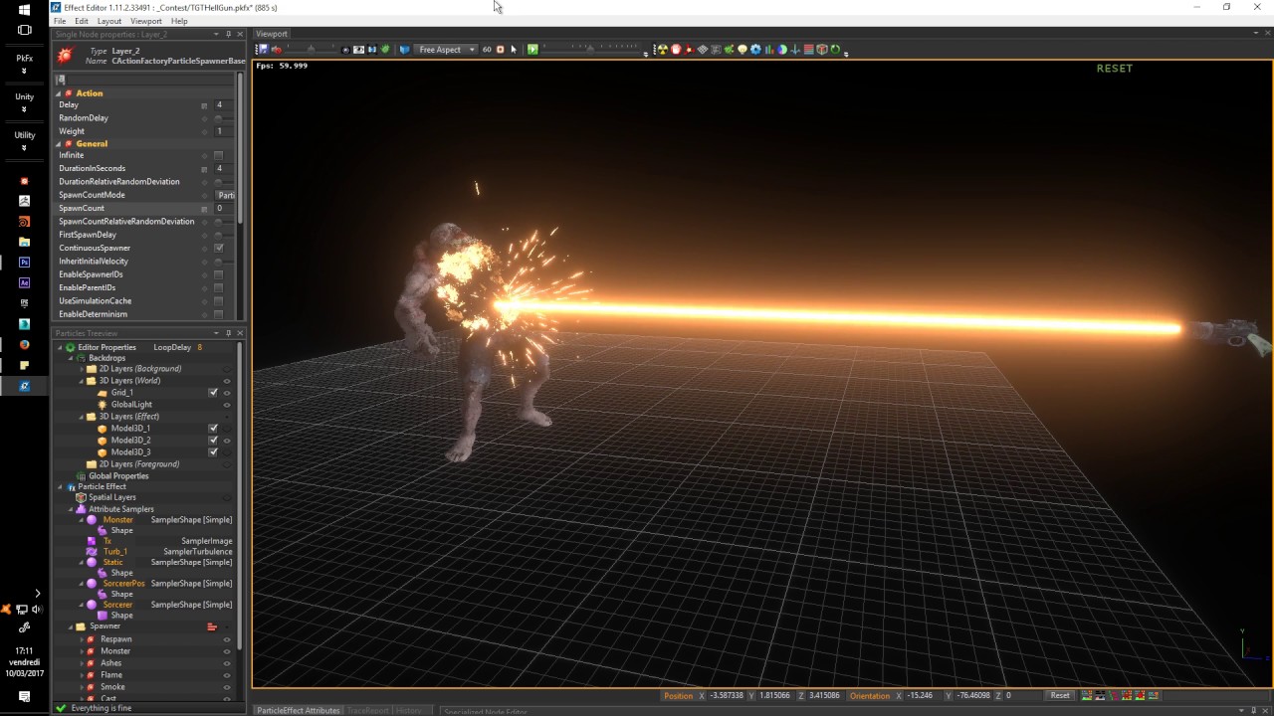The image size is (1274, 716).
Task: Click the red layers icon on Spawner row
Action: click(x=212, y=626)
